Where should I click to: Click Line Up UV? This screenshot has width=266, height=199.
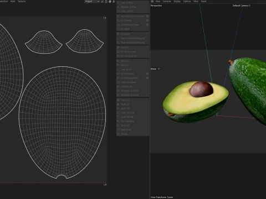coord(132,70)
